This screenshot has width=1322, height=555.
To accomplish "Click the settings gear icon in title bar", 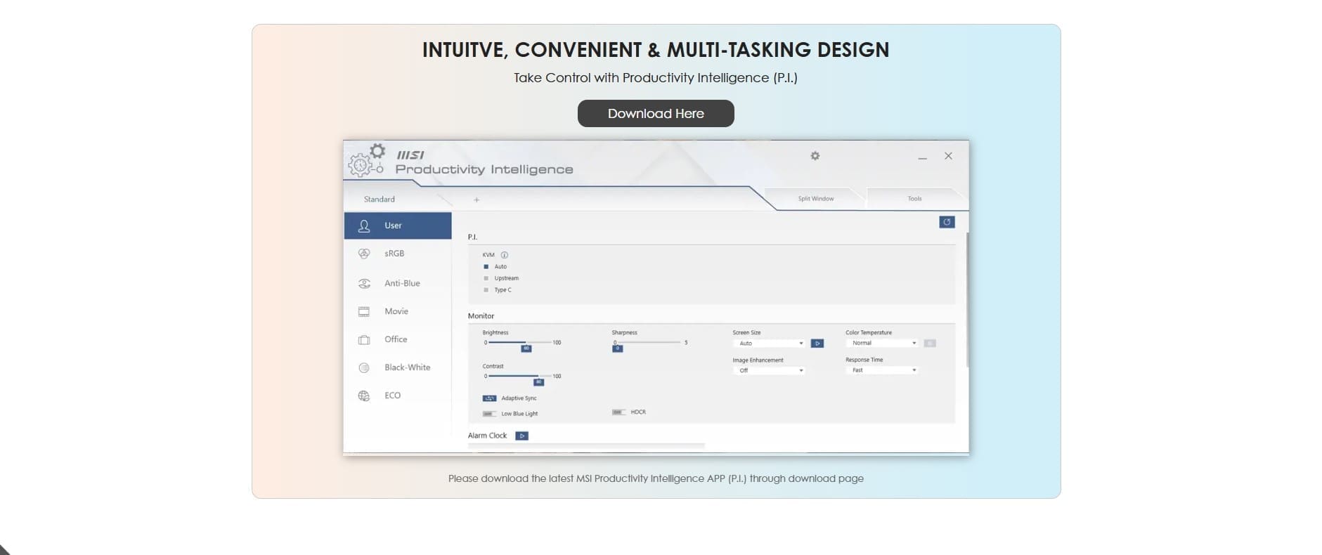I will (x=815, y=156).
